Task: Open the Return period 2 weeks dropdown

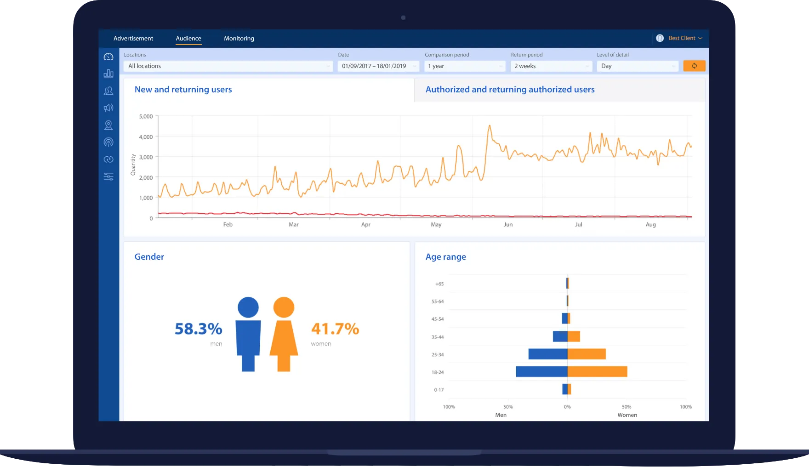Action: pos(551,66)
